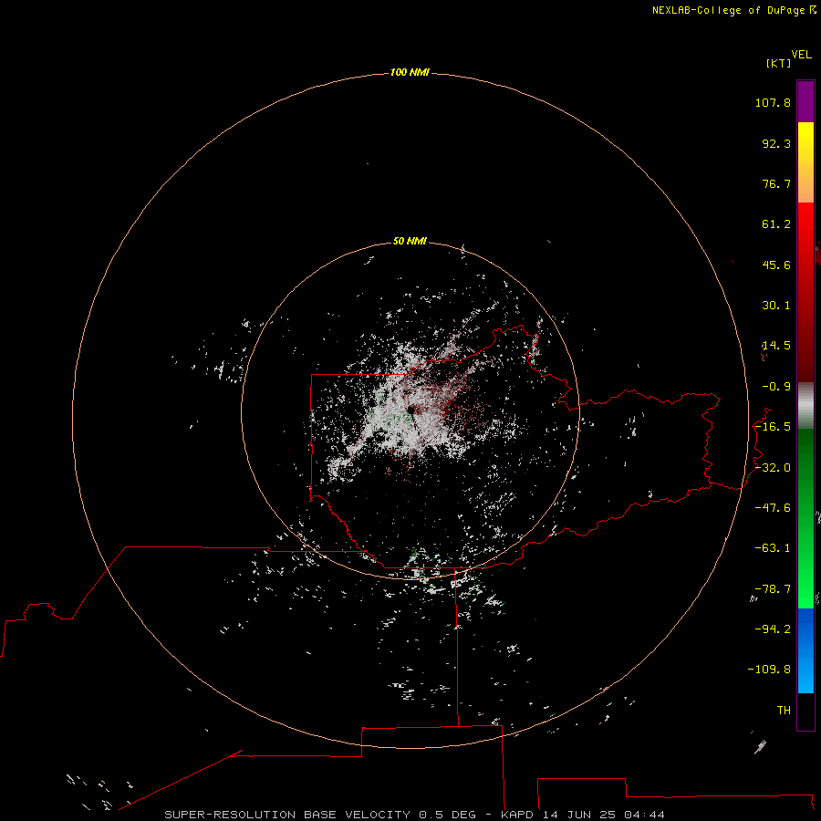Click the 107.8 velocity scale value
821x821 pixels.
click(x=773, y=102)
